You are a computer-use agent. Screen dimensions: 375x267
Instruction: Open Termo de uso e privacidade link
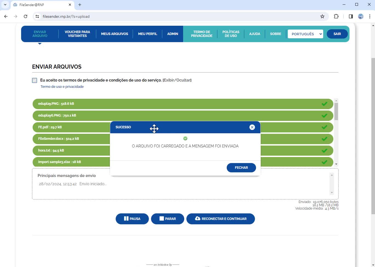(x=62, y=86)
